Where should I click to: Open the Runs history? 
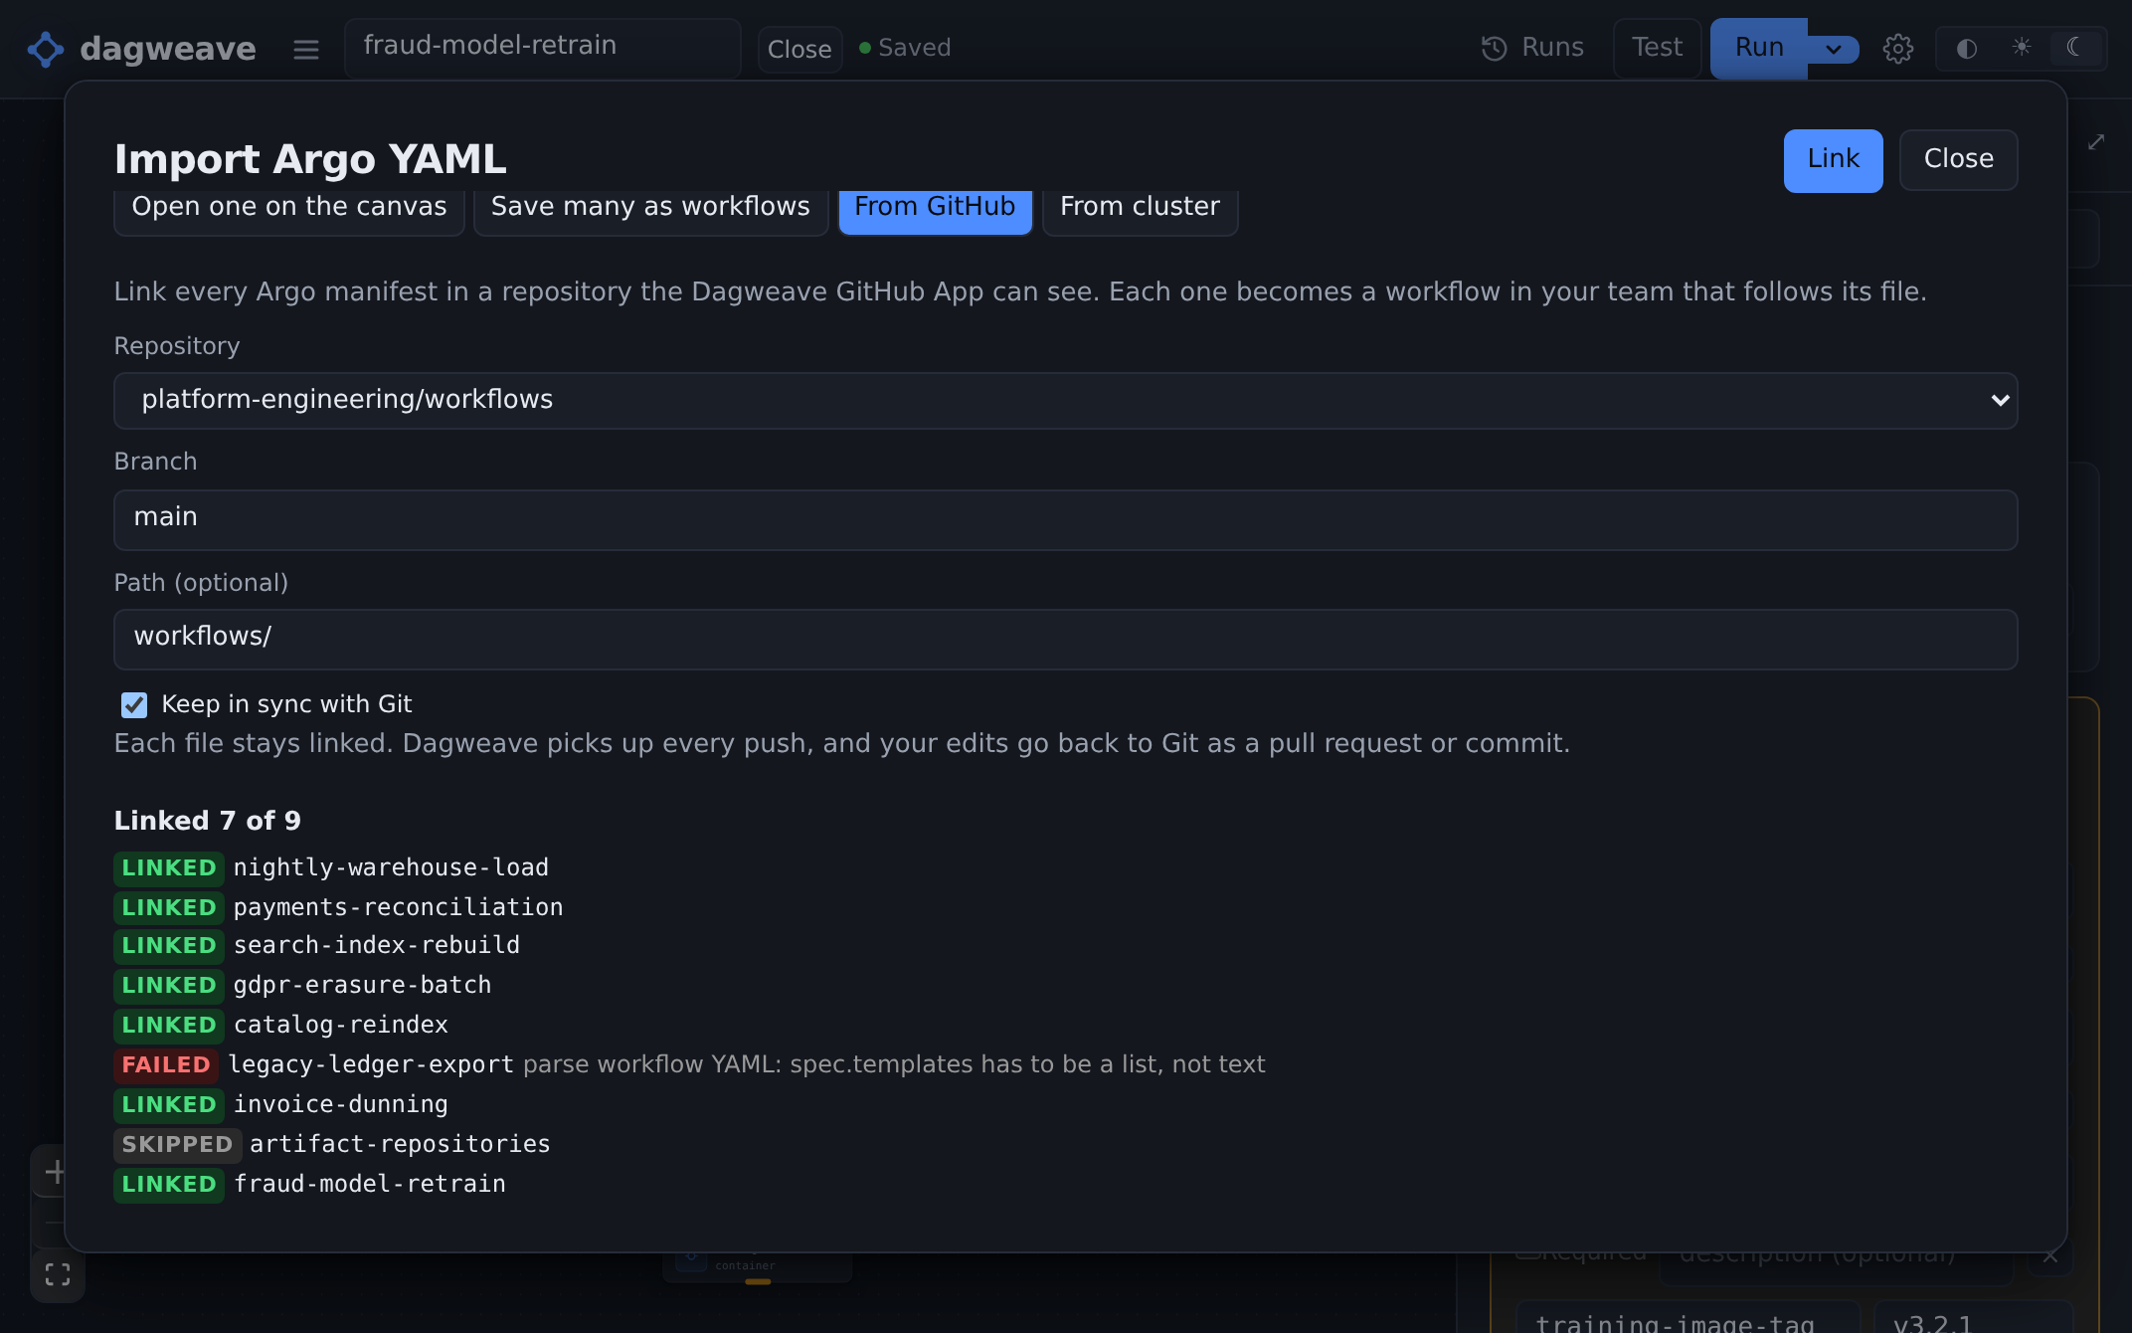[1532, 48]
